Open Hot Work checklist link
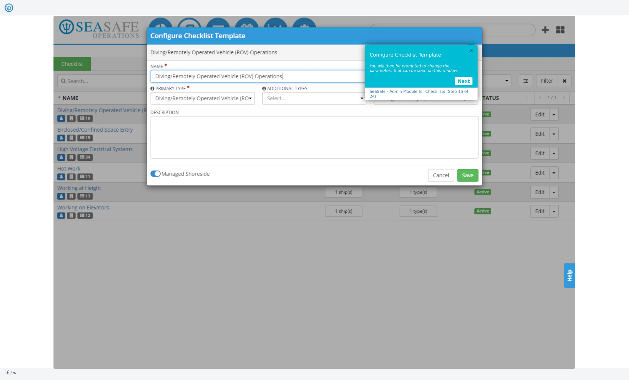This screenshot has width=629, height=380. click(x=69, y=169)
